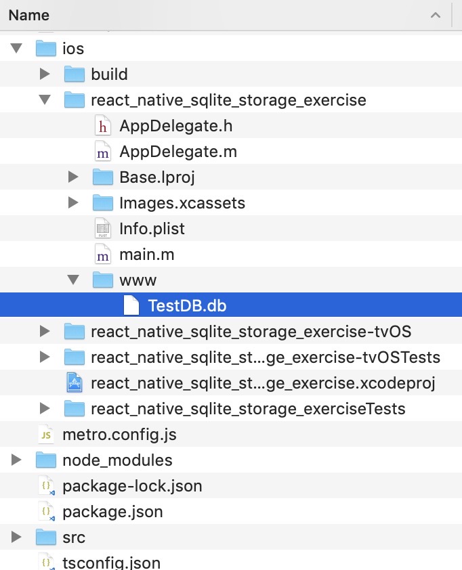
Task: Collapse the ios folder disclosure triangle
Action: tap(16, 48)
